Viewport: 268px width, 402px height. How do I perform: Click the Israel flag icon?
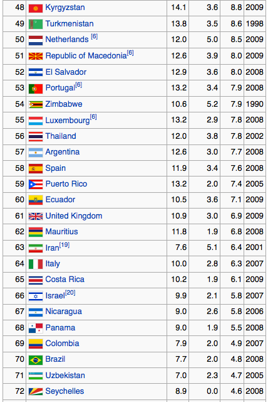36,296
